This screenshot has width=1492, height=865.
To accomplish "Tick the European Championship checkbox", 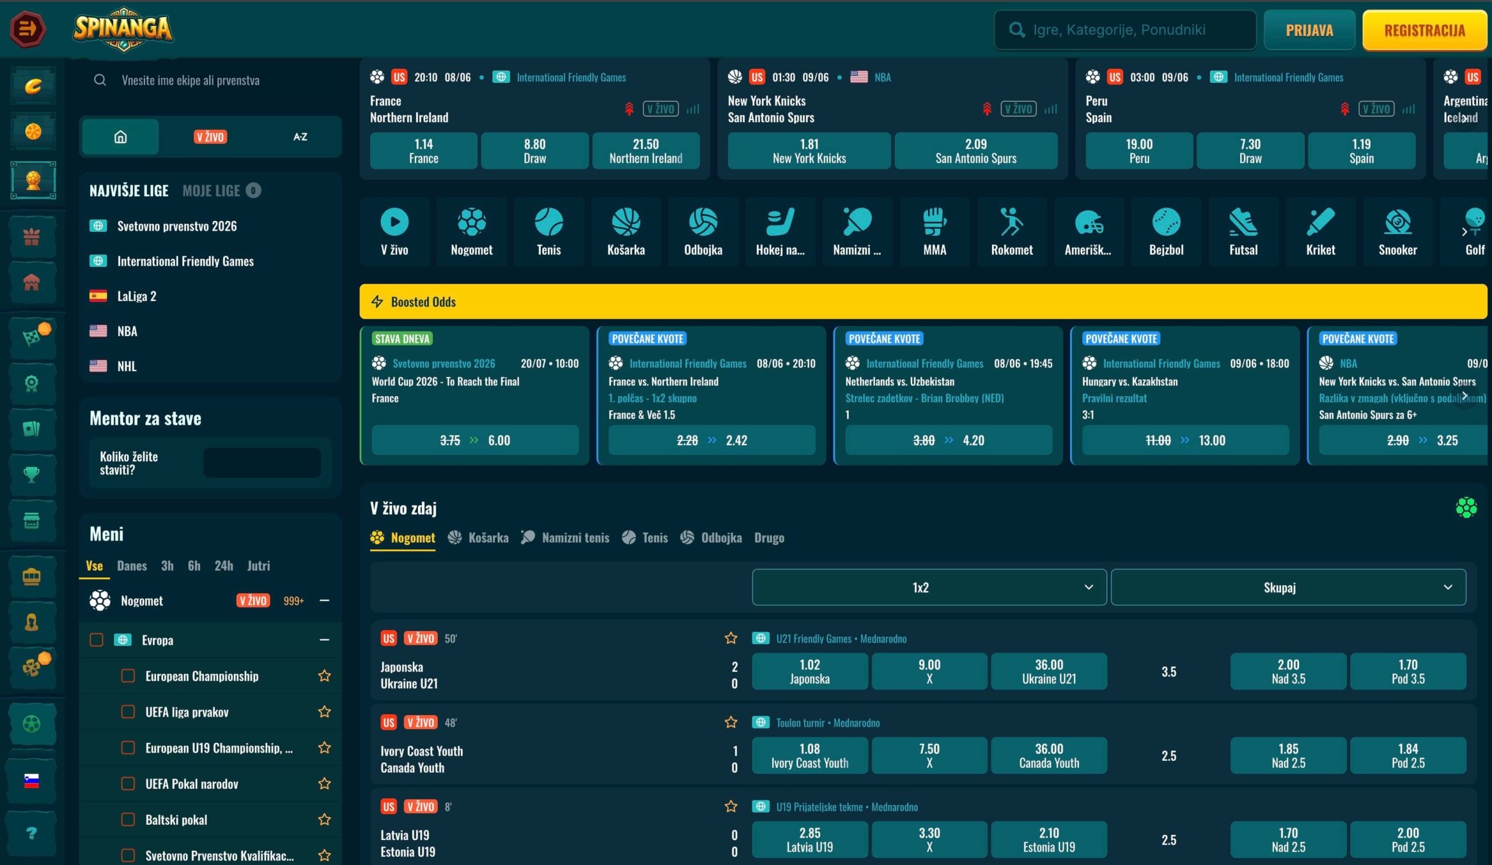I will click(x=128, y=676).
